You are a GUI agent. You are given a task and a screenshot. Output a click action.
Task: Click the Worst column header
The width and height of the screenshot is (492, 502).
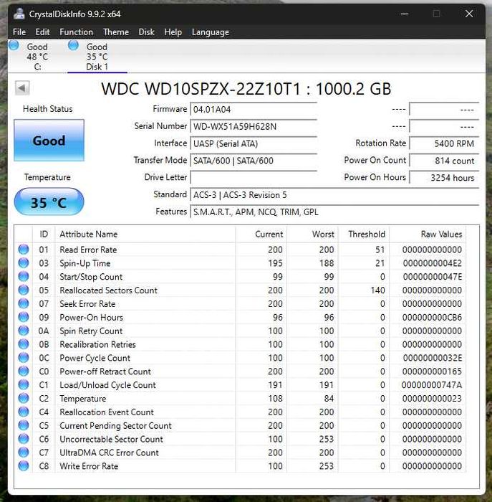tap(312, 235)
